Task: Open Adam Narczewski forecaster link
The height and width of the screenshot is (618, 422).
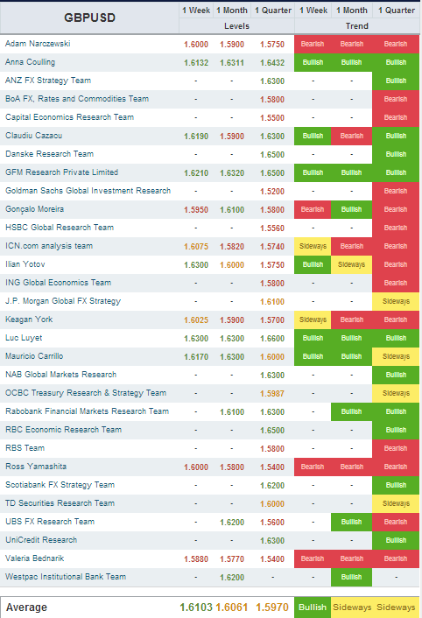Action: (38, 44)
